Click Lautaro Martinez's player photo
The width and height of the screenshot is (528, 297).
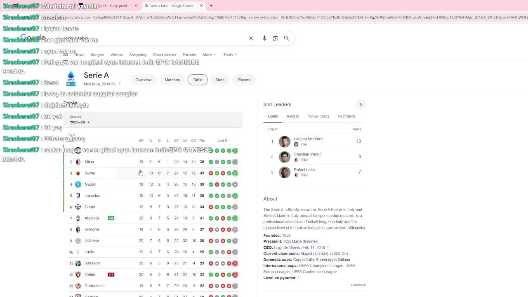point(285,141)
